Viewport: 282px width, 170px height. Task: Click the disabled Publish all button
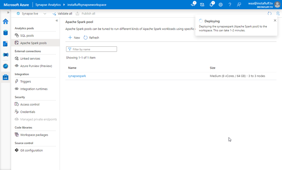pyautogui.click(x=85, y=14)
